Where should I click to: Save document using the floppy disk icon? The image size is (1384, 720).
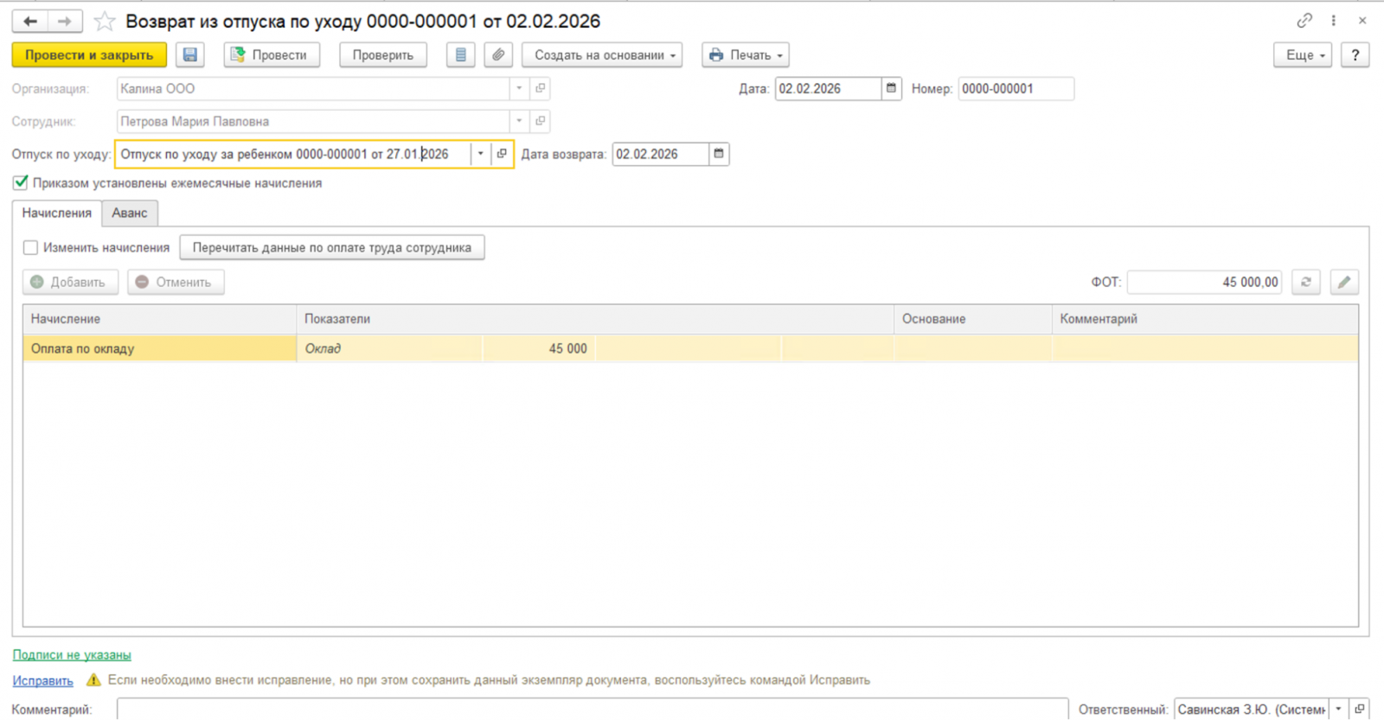(x=190, y=55)
